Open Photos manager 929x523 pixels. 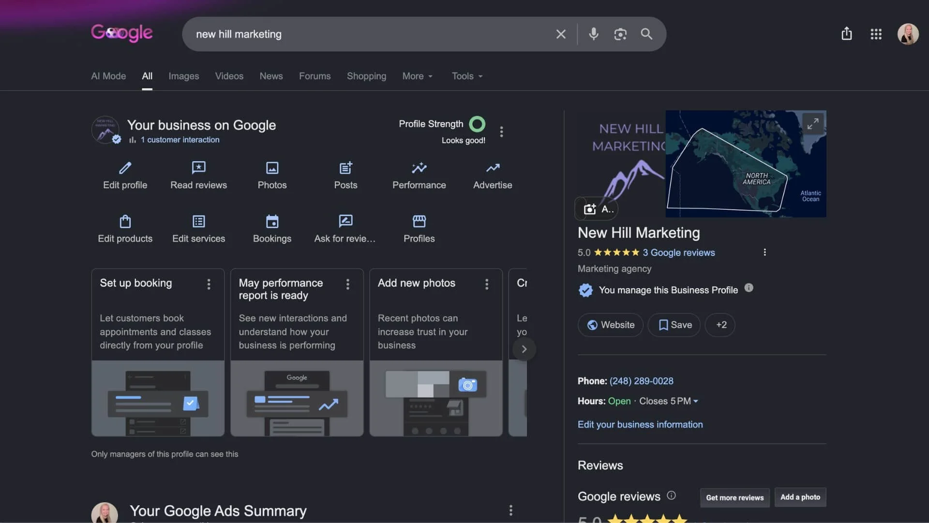pyautogui.click(x=272, y=176)
